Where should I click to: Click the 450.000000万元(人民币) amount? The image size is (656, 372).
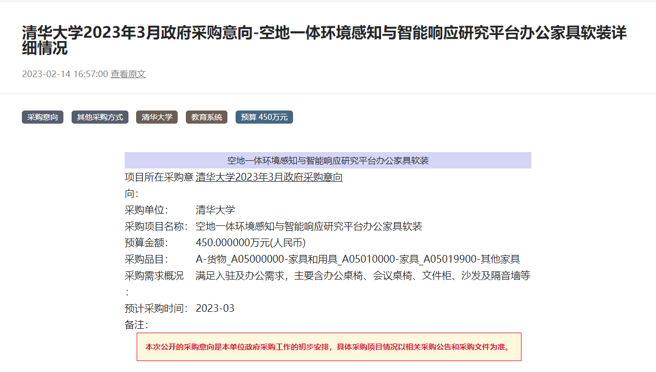[x=250, y=243]
